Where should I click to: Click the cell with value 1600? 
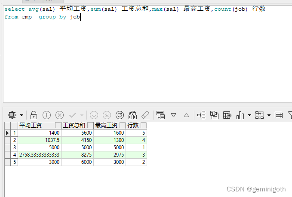pyautogui.click(x=110, y=133)
